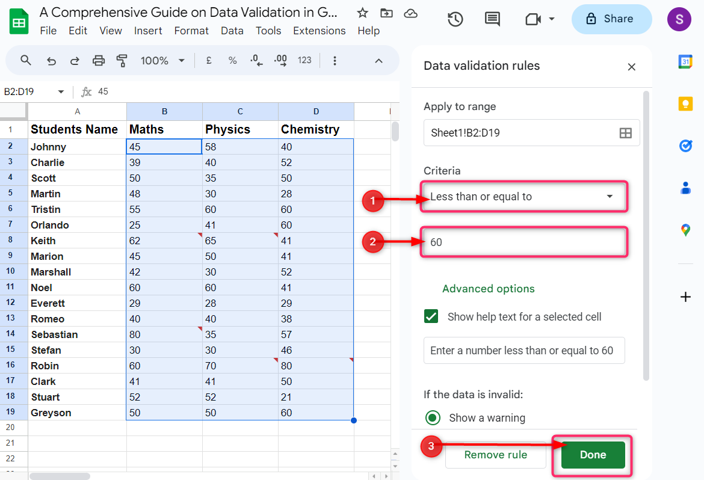Image resolution: width=704 pixels, height=480 pixels.
Task: Close the Data validation rules panel
Action: (631, 67)
